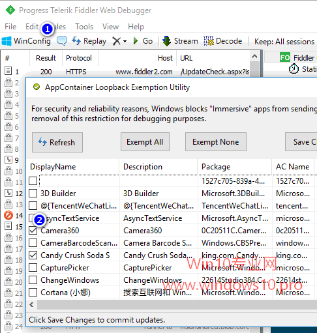This screenshot has height=333, width=317.
Task: Click the Replay toolbar button
Action: tap(89, 41)
